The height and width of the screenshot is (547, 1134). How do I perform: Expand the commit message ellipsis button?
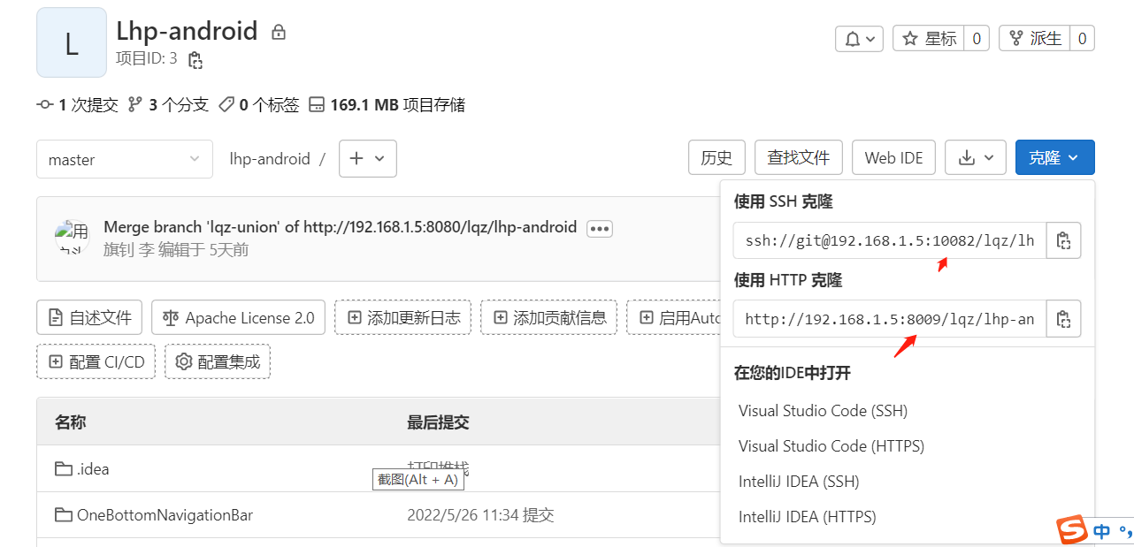(x=600, y=229)
